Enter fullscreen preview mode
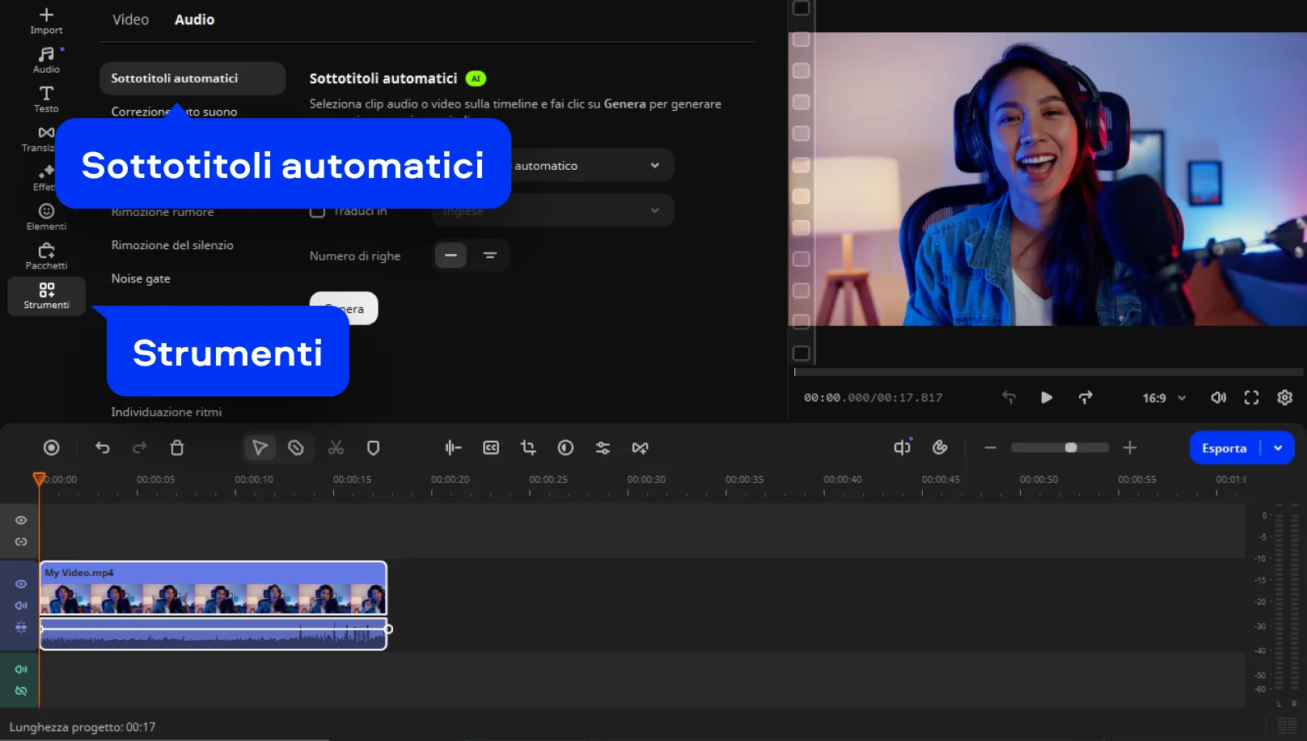1307x741 pixels. tap(1251, 398)
